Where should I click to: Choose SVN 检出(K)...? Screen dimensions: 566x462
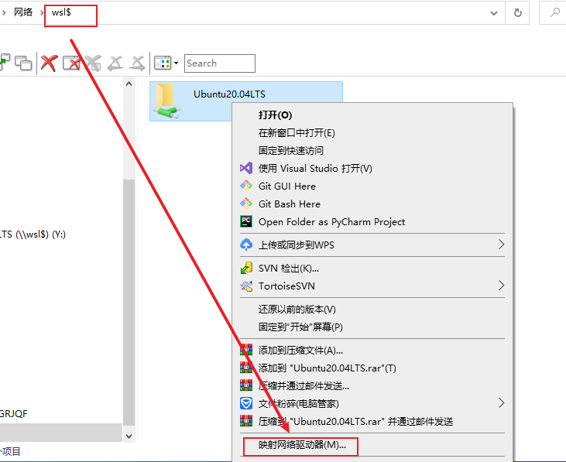372,269
